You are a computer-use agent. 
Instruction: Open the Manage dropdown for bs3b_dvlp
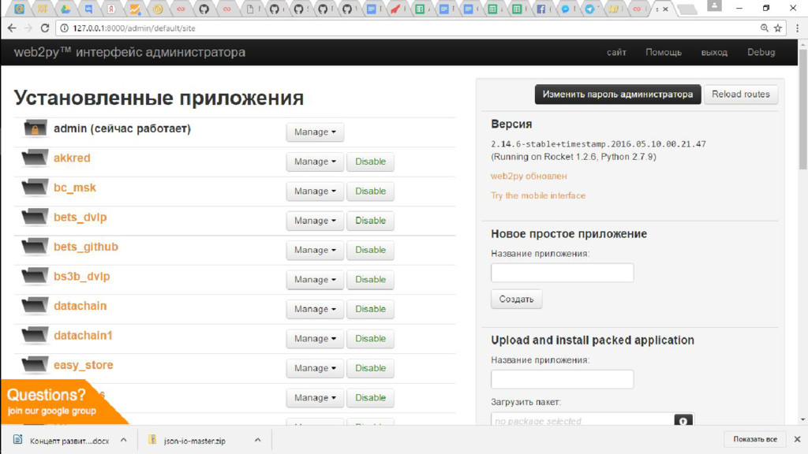click(x=315, y=280)
